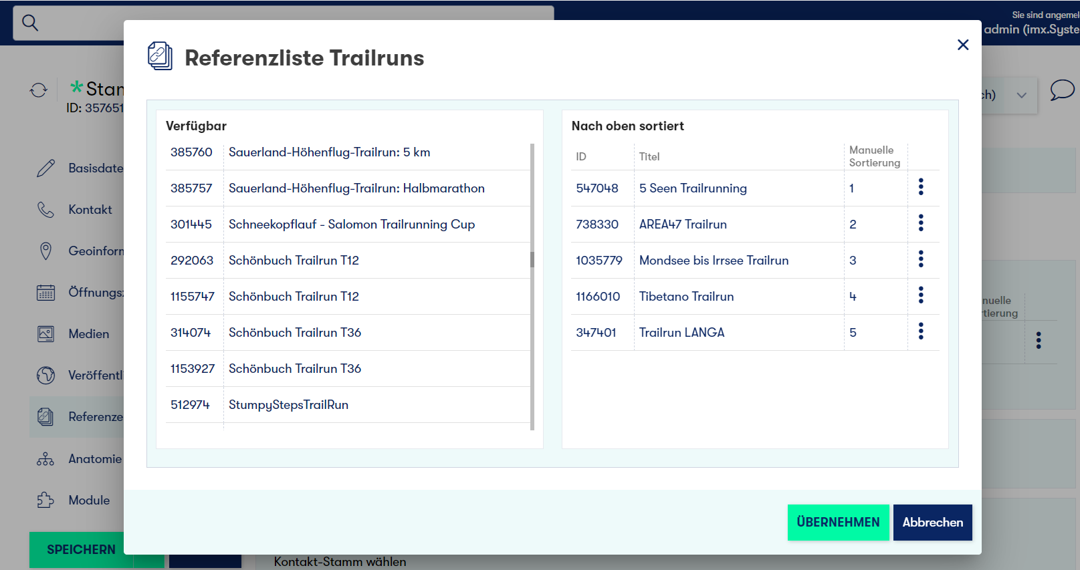Select Schneekopflauf - Salomon Trailrunning Cup entry
This screenshot has height=570, width=1080.
pos(351,225)
